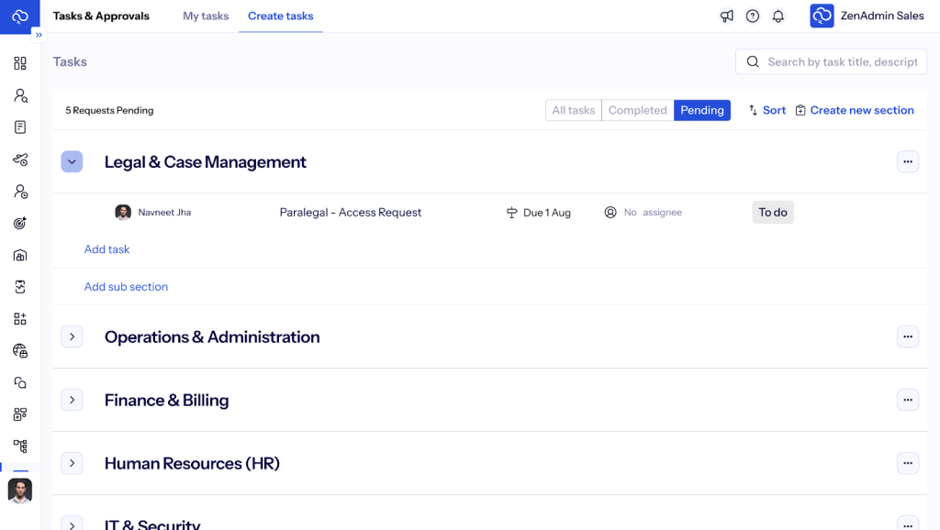940x530 pixels.
Task: Click Create new section
Action: (x=854, y=110)
